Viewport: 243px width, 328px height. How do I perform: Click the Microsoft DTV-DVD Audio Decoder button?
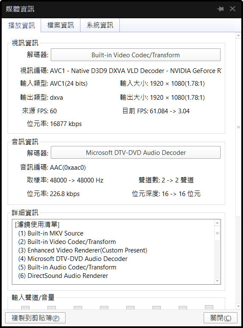click(x=135, y=152)
